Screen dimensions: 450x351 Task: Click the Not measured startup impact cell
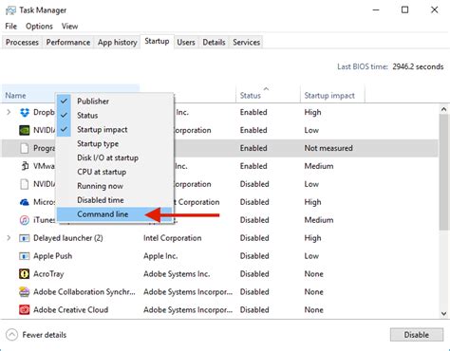(328, 148)
